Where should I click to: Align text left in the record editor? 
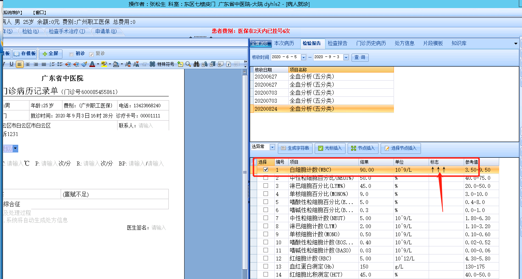click(x=20, y=64)
